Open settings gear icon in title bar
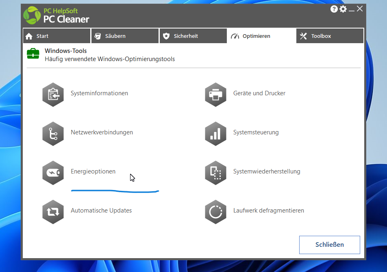 pos(343,9)
